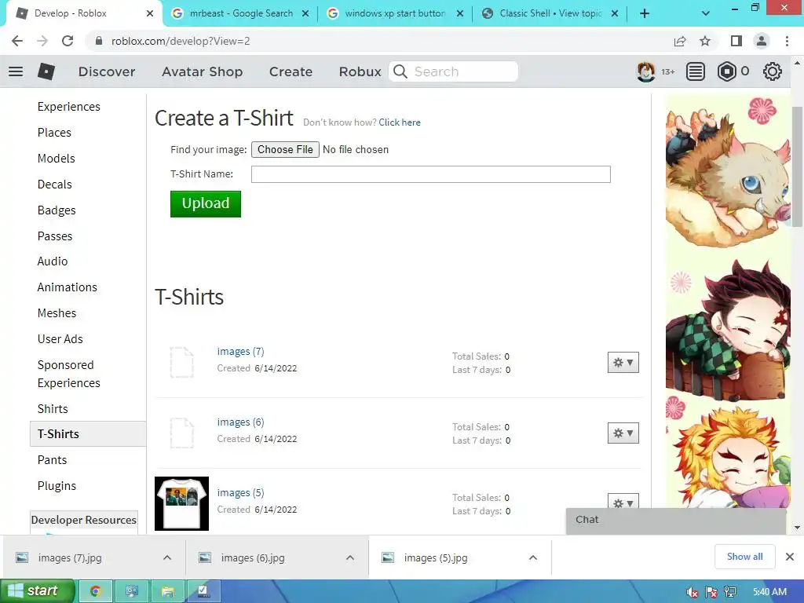This screenshot has width=804, height=603.
Task: Expand options for images (5).jpg download
Action: click(533, 557)
